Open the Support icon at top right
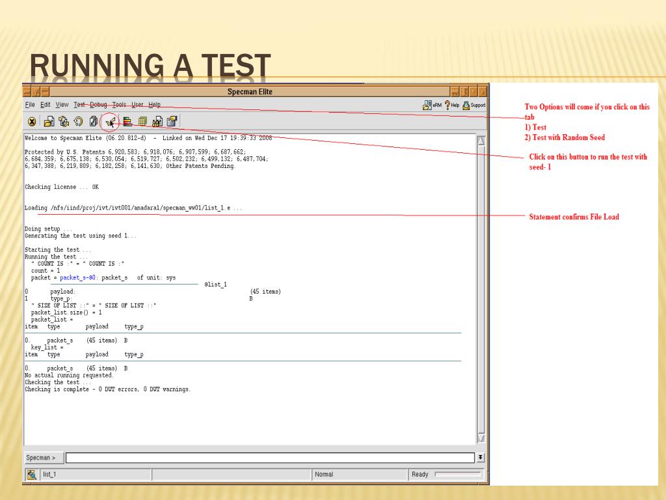666x500 pixels. pos(474,105)
